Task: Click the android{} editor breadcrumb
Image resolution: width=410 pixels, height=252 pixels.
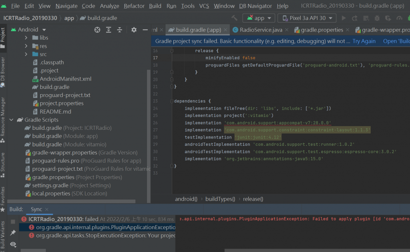Action: 186,199
